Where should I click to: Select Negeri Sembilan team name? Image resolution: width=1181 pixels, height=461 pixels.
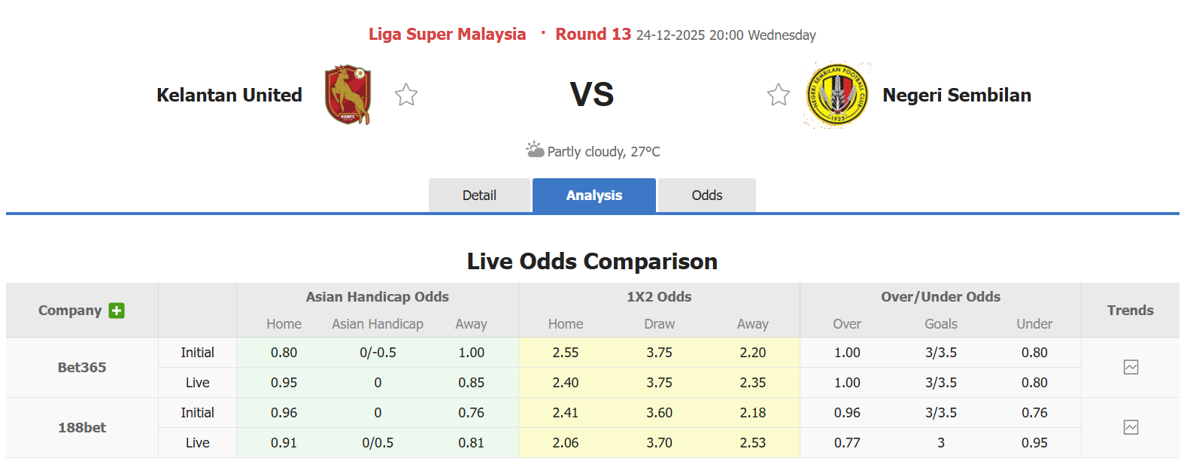click(x=956, y=95)
